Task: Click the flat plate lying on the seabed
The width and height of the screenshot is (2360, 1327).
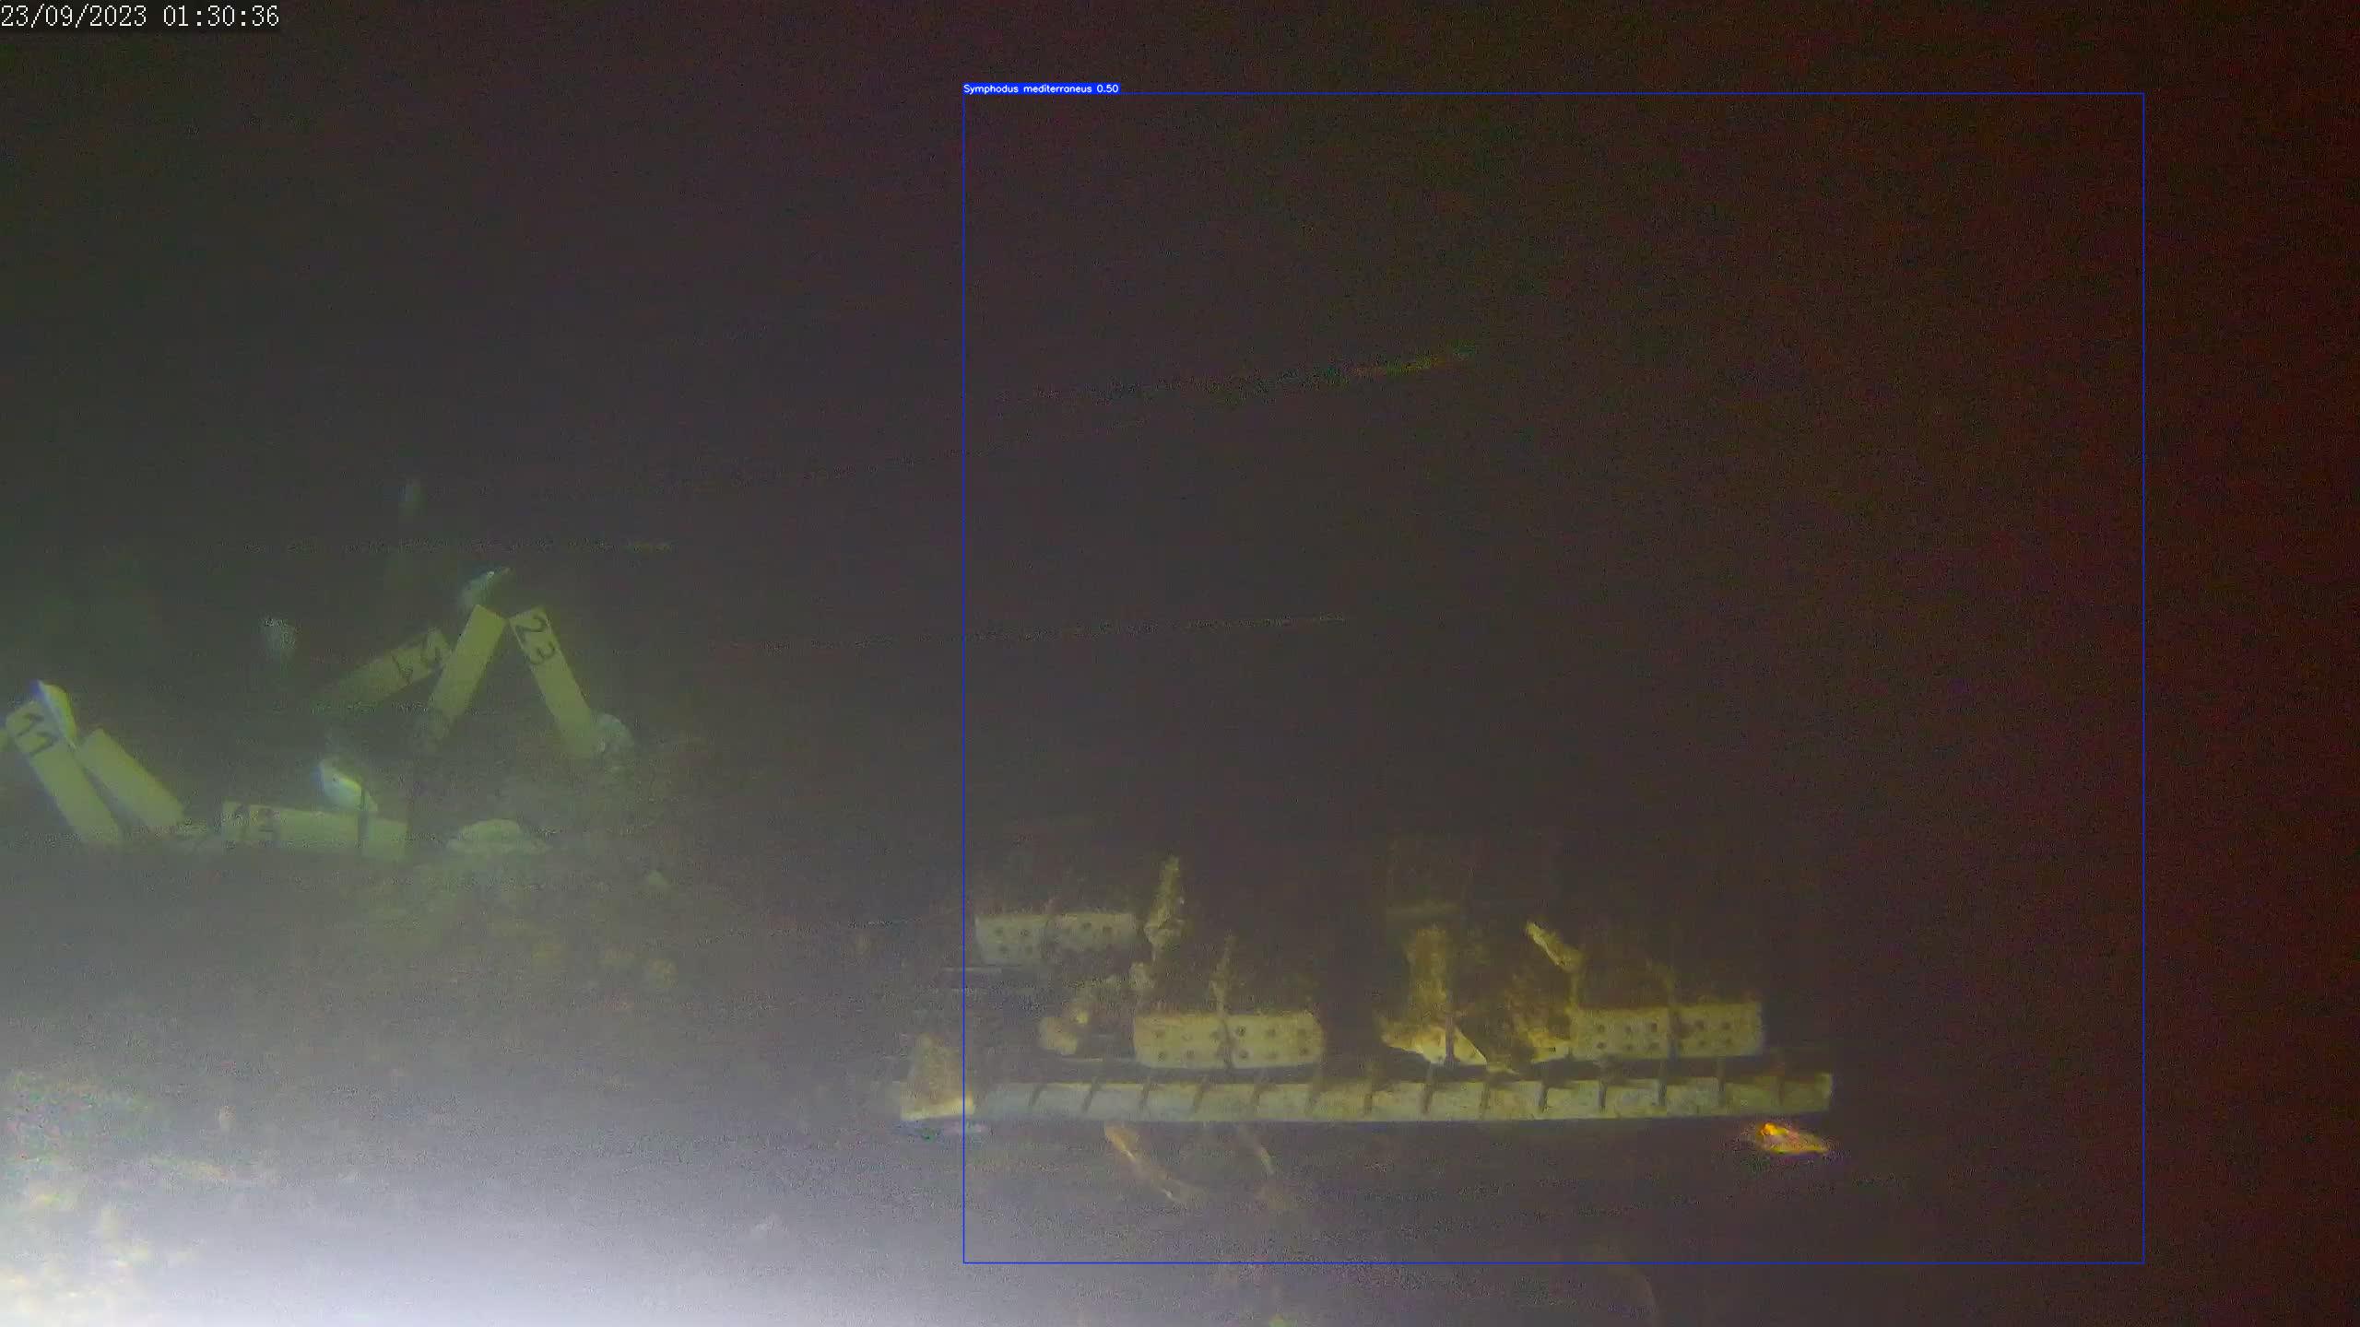Action: point(313,825)
